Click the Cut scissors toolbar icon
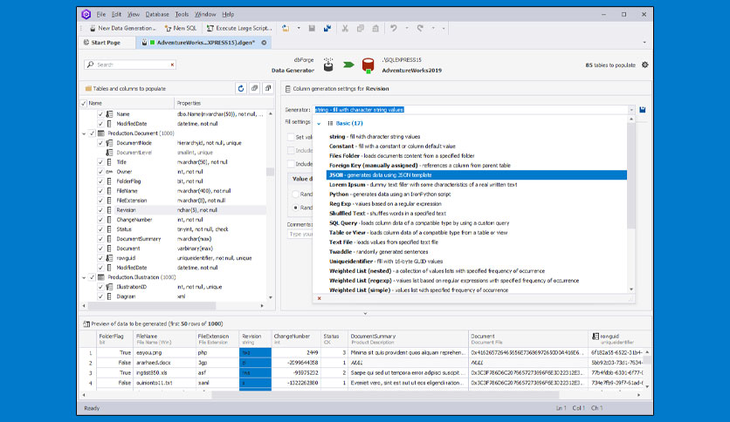730x422 pixels. click(x=345, y=29)
